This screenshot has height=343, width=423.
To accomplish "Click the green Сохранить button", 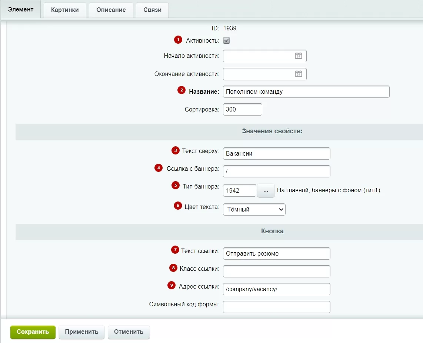I will coord(33,332).
